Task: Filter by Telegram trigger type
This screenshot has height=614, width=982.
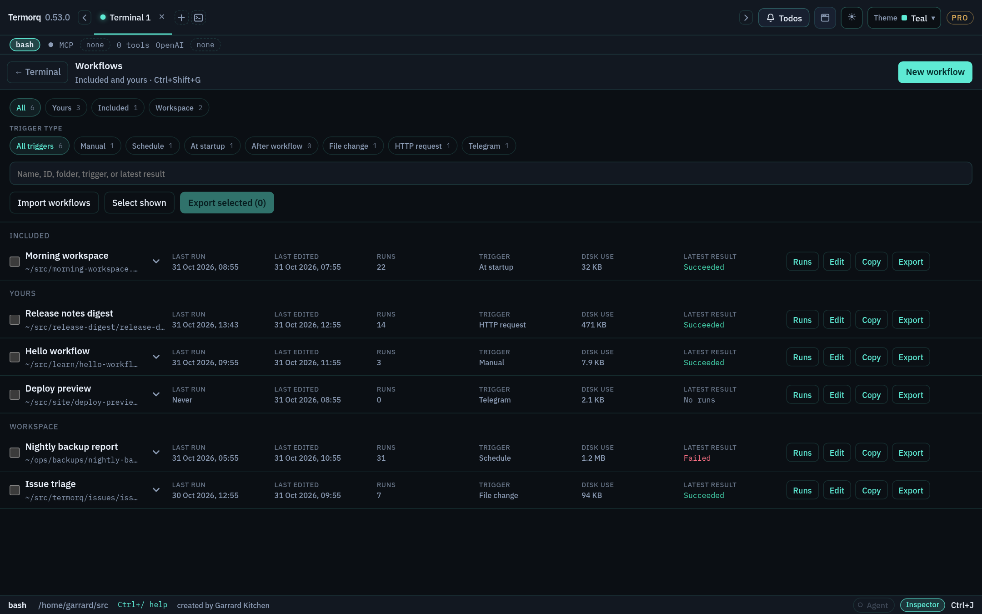Action: 489,146
